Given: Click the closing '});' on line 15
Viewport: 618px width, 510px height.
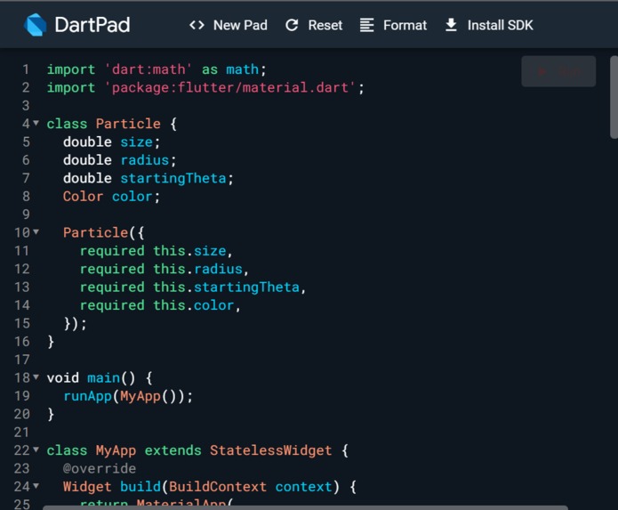Looking at the screenshot, I should pos(75,323).
